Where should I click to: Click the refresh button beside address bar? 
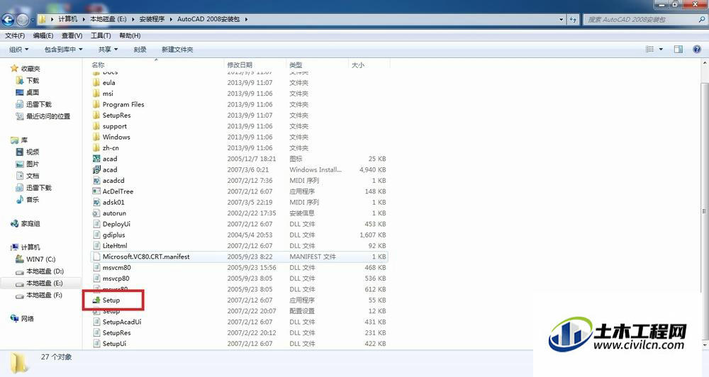573,19
